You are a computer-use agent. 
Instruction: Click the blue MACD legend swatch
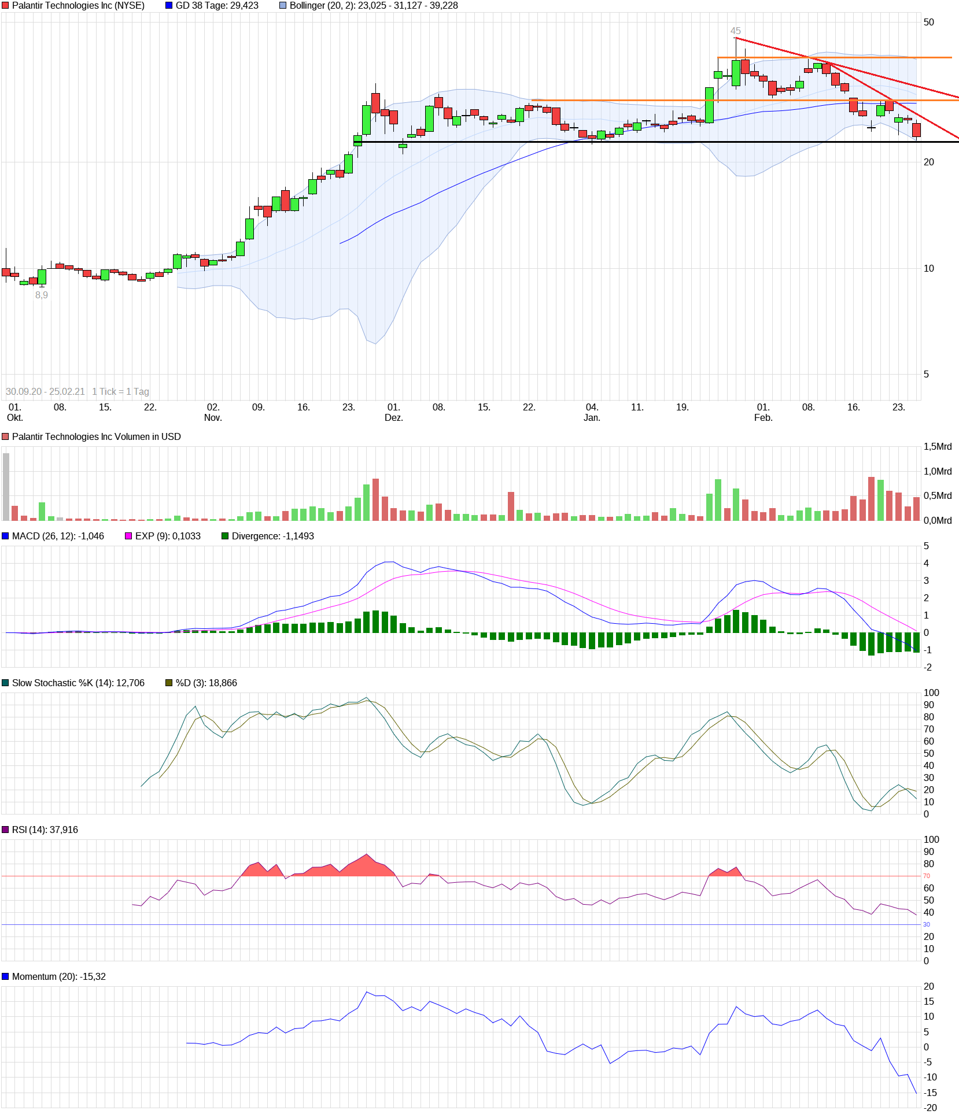(x=5, y=536)
